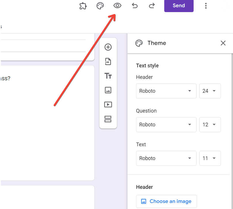Close the Theme panel
Viewport: 233px width, 209px height.
223,43
